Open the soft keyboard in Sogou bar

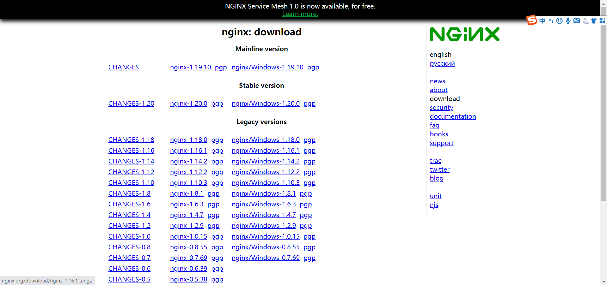click(x=577, y=21)
